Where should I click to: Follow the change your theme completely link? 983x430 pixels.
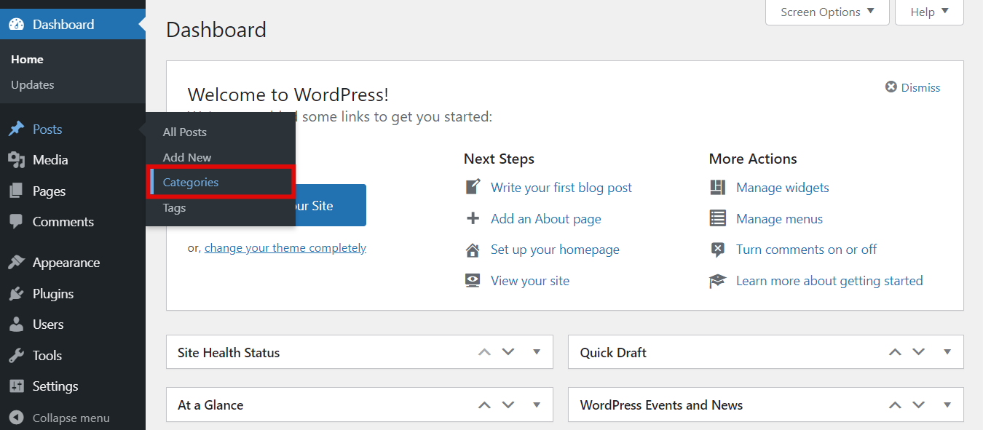click(285, 247)
